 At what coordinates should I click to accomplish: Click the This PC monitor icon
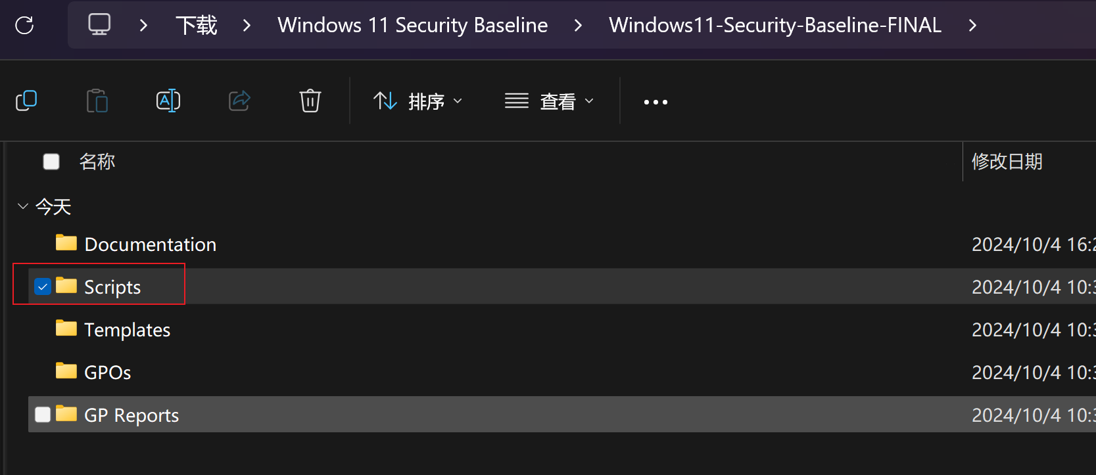coord(99,25)
